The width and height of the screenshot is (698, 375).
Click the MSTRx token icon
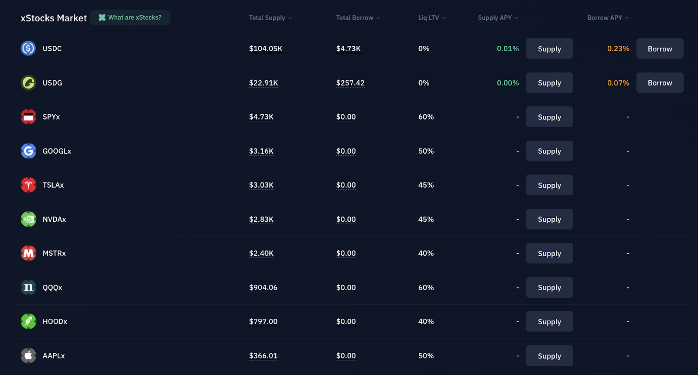28,253
